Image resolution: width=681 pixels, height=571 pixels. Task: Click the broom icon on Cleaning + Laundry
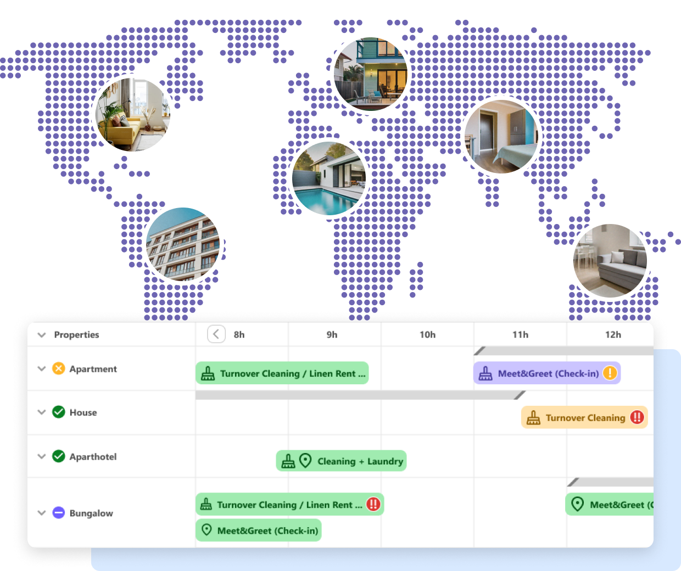(288, 461)
